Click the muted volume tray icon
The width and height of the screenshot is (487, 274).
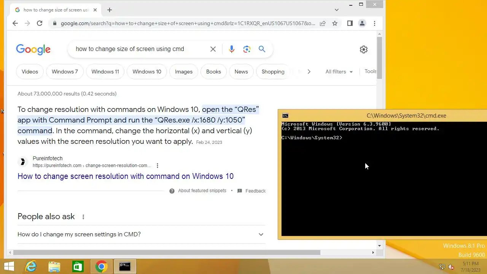click(451, 267)
